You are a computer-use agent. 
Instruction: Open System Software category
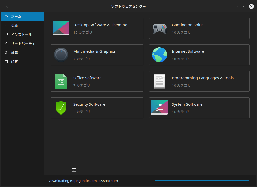click(199, 108)
